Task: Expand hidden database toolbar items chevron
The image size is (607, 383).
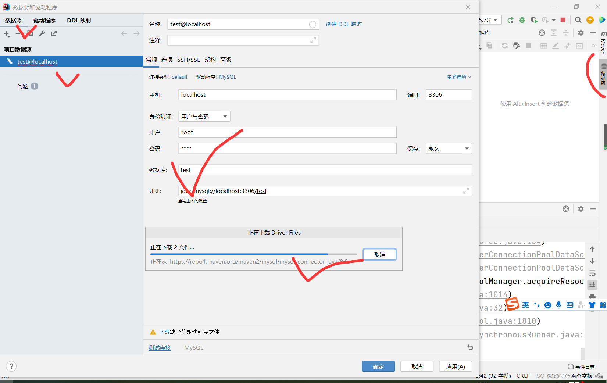Action: (x=594, y=46)
